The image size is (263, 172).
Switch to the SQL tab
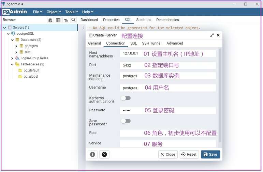(x=128, y=20)
